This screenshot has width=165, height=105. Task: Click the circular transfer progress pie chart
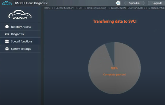(x=114, y=68)
